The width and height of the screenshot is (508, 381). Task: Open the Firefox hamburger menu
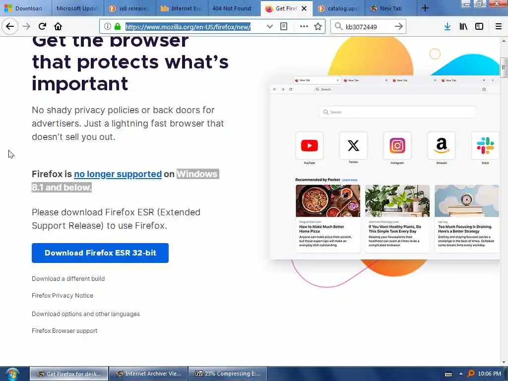point(498,27)
